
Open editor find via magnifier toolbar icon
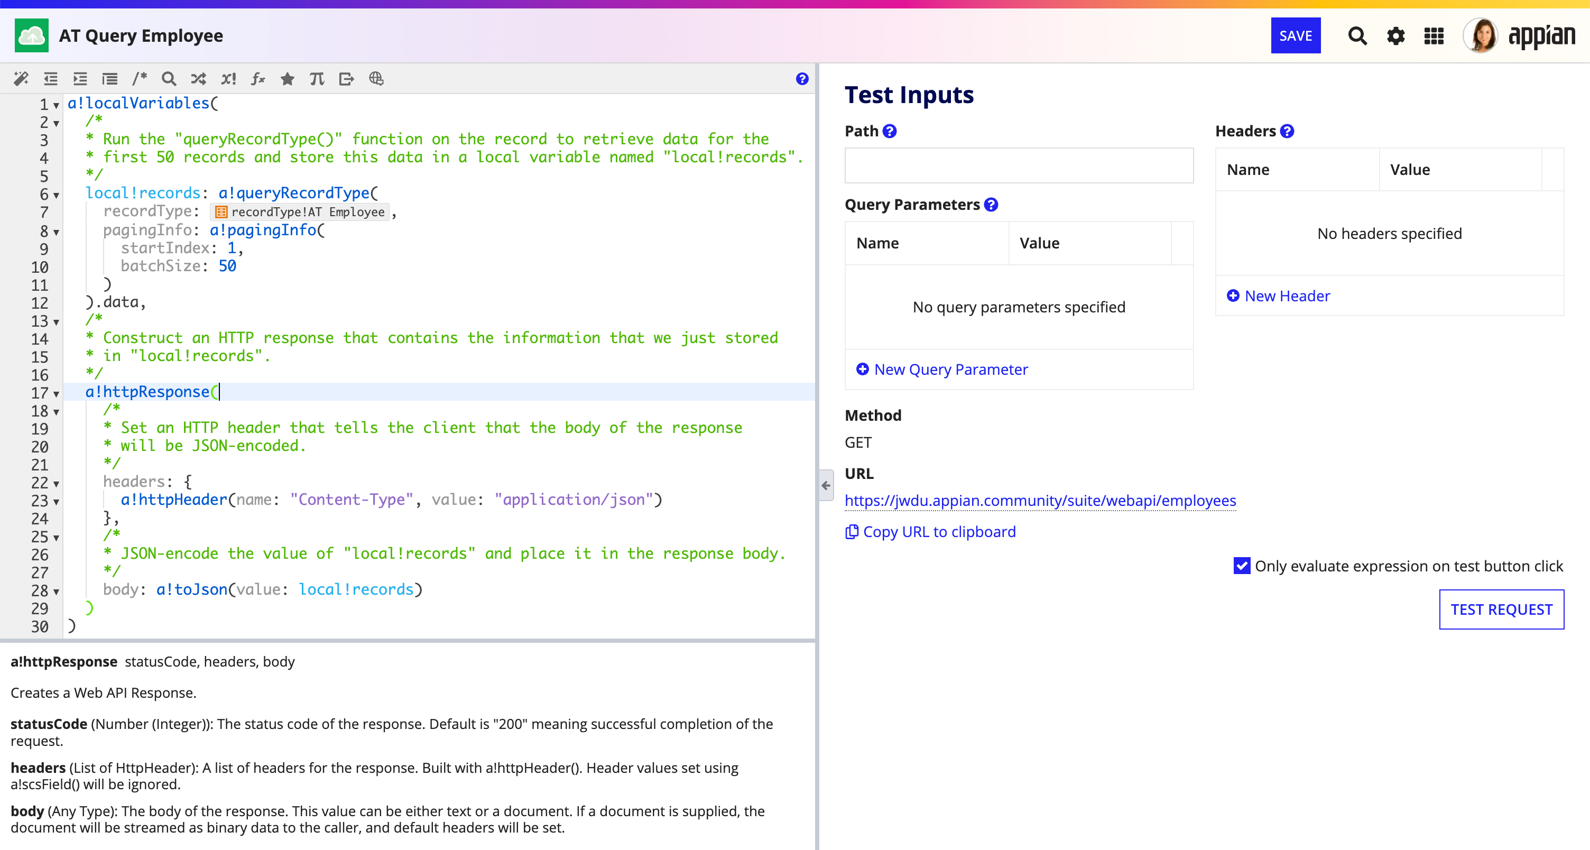click(x=169, y=78)
